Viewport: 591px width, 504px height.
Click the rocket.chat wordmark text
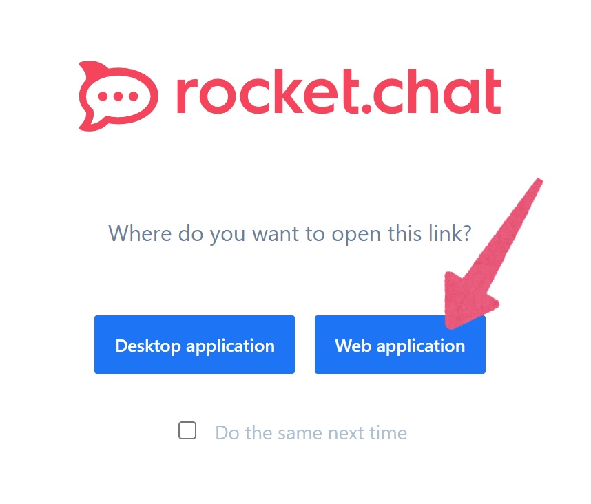(339, 91)
